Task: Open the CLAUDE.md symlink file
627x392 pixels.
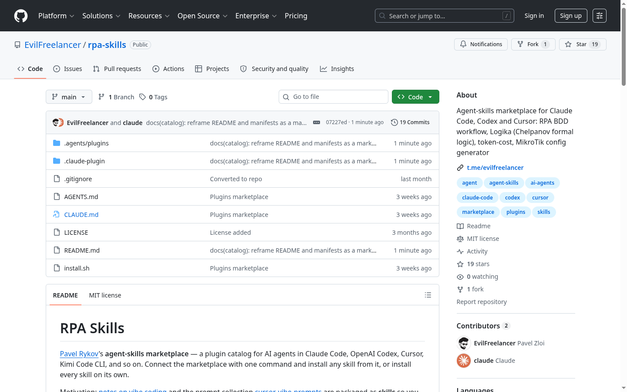Action: coord(81,215)
